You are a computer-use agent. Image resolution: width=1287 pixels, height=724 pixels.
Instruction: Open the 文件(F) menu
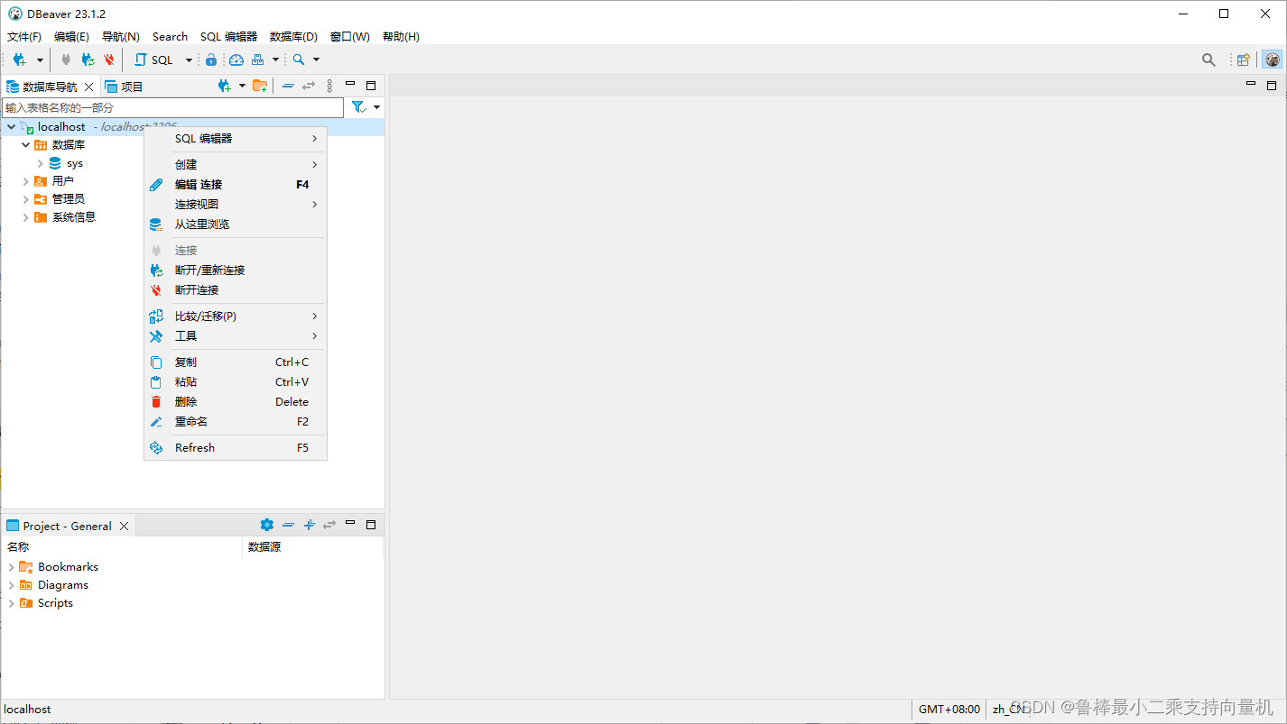(x=24, y=37)
